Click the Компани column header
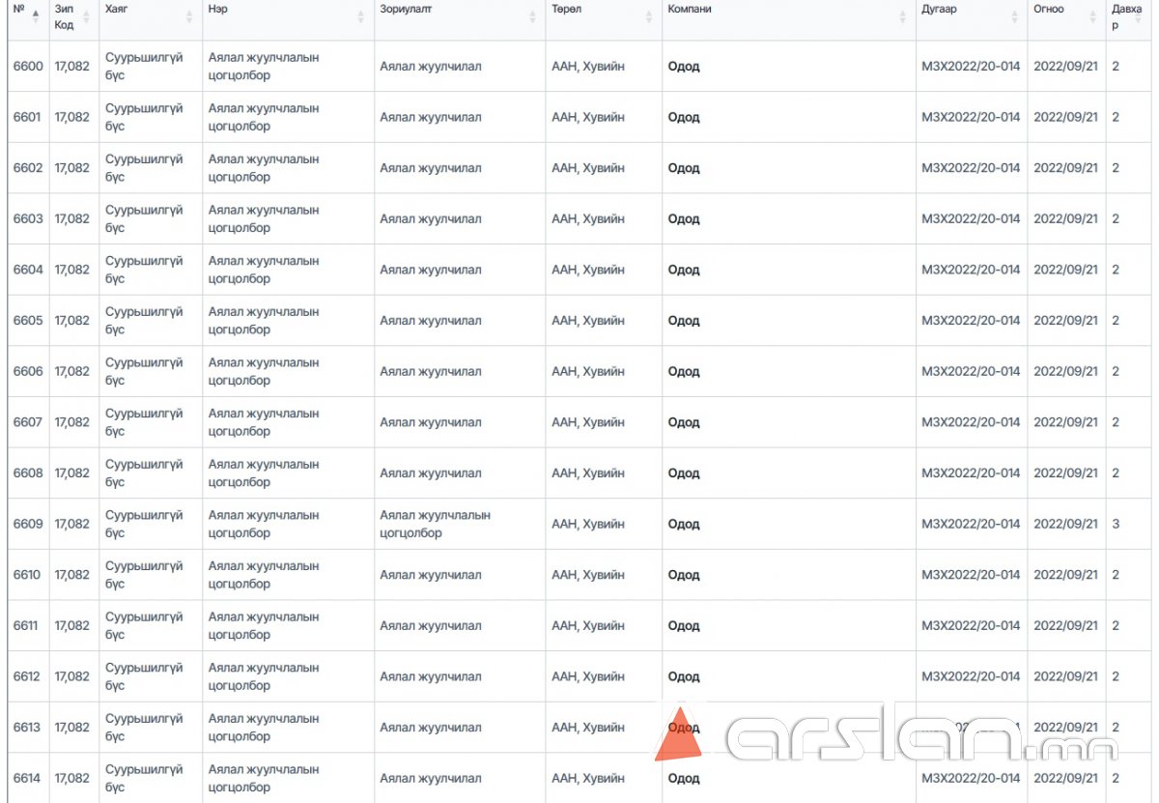 click(690, 9)
